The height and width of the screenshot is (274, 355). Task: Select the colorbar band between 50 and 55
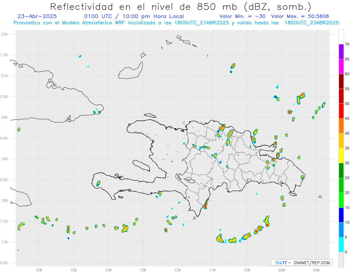point(341,96)
